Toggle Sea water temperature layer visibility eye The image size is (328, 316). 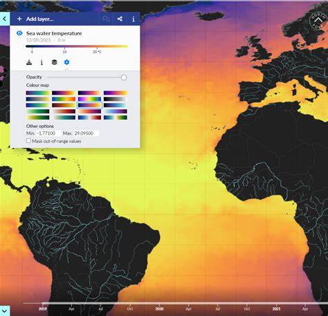[19, 33]
